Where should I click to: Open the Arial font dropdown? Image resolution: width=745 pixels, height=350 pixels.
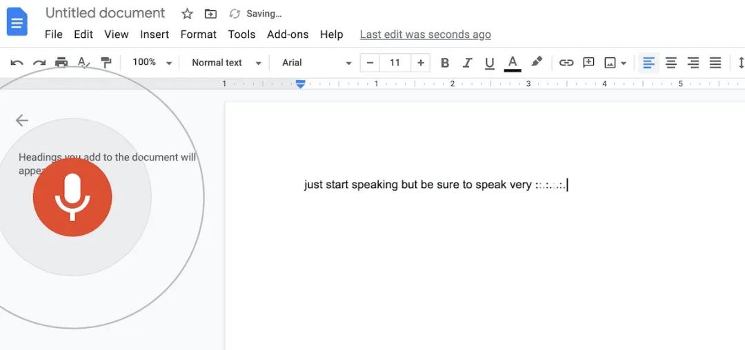pyautogui.click(x=317, y=63)
